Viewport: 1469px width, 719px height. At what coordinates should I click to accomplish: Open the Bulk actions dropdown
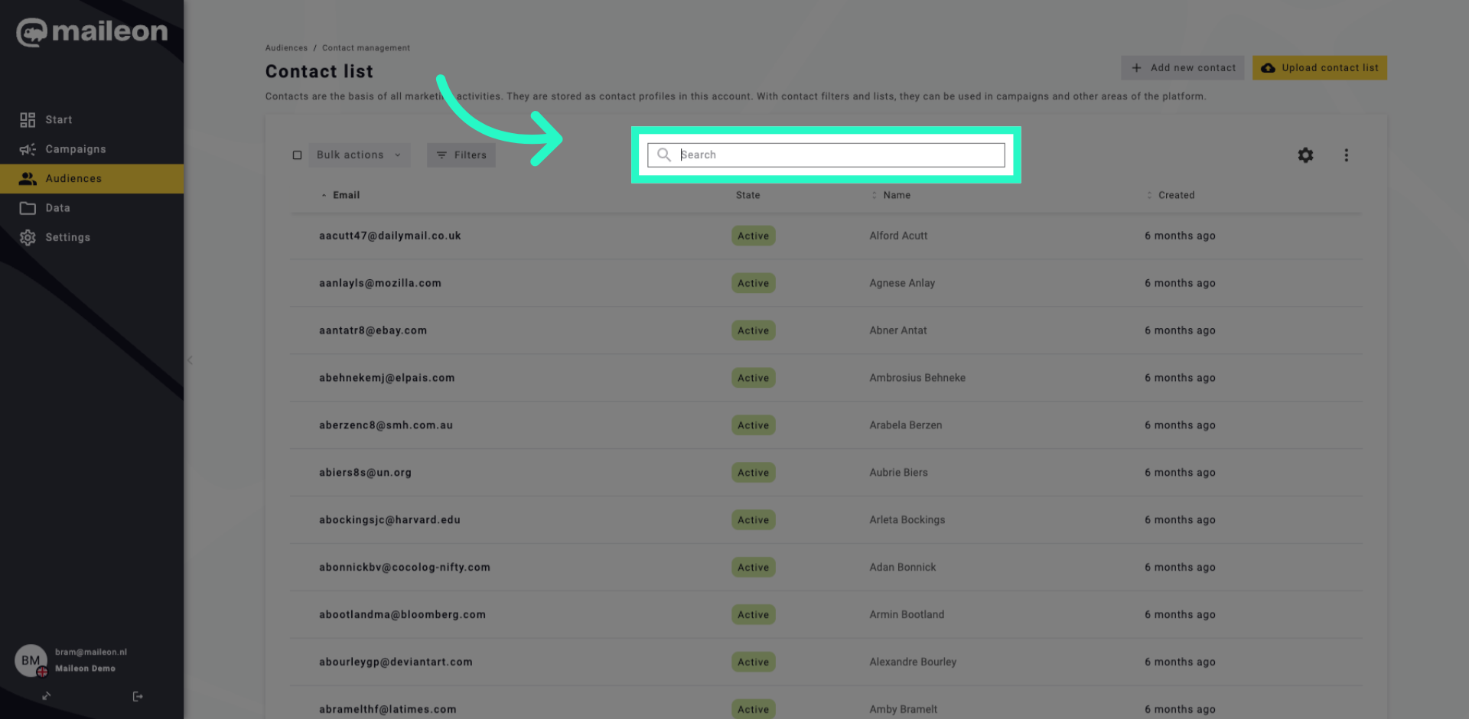tap(358, 155)
